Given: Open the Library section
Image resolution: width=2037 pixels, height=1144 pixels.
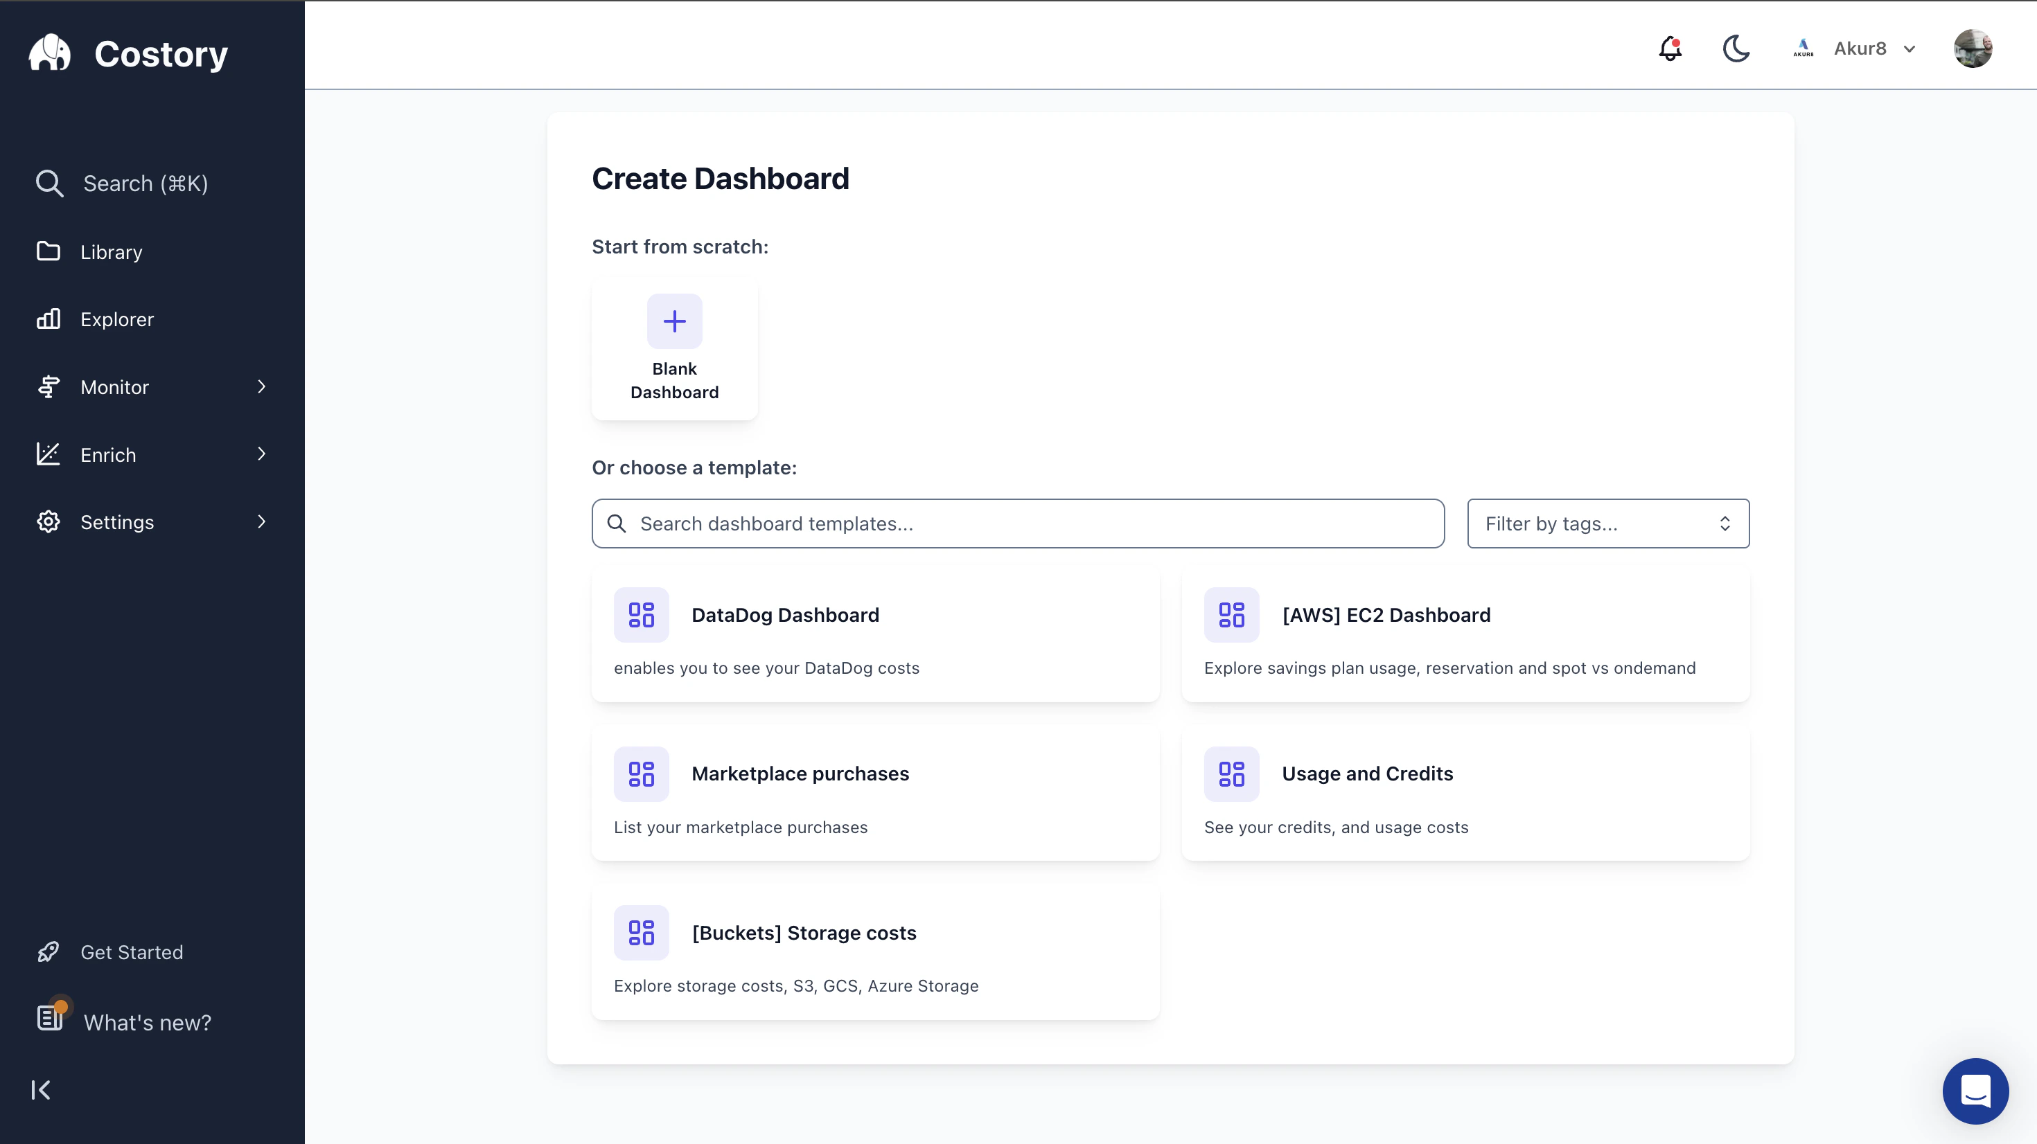Looking at the screenshot, I should pos(111,251).
